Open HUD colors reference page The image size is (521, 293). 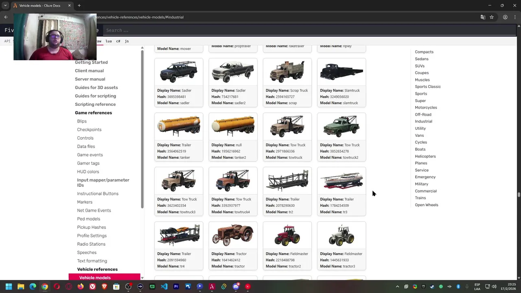tap(88, 172)
